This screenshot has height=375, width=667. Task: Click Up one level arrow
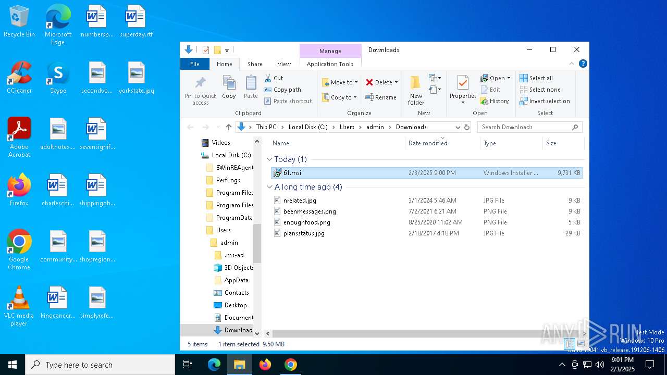(x=228, y=127)
